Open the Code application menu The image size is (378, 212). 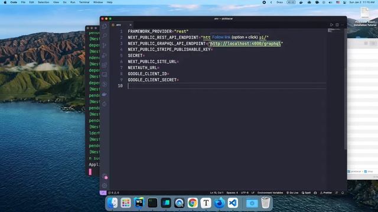[14, 2]
